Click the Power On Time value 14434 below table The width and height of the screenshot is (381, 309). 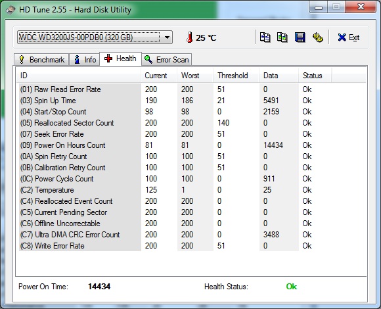[99, 287]
